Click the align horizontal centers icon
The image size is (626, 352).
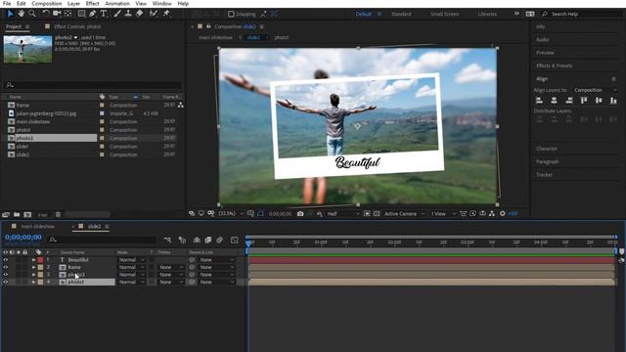555,101
